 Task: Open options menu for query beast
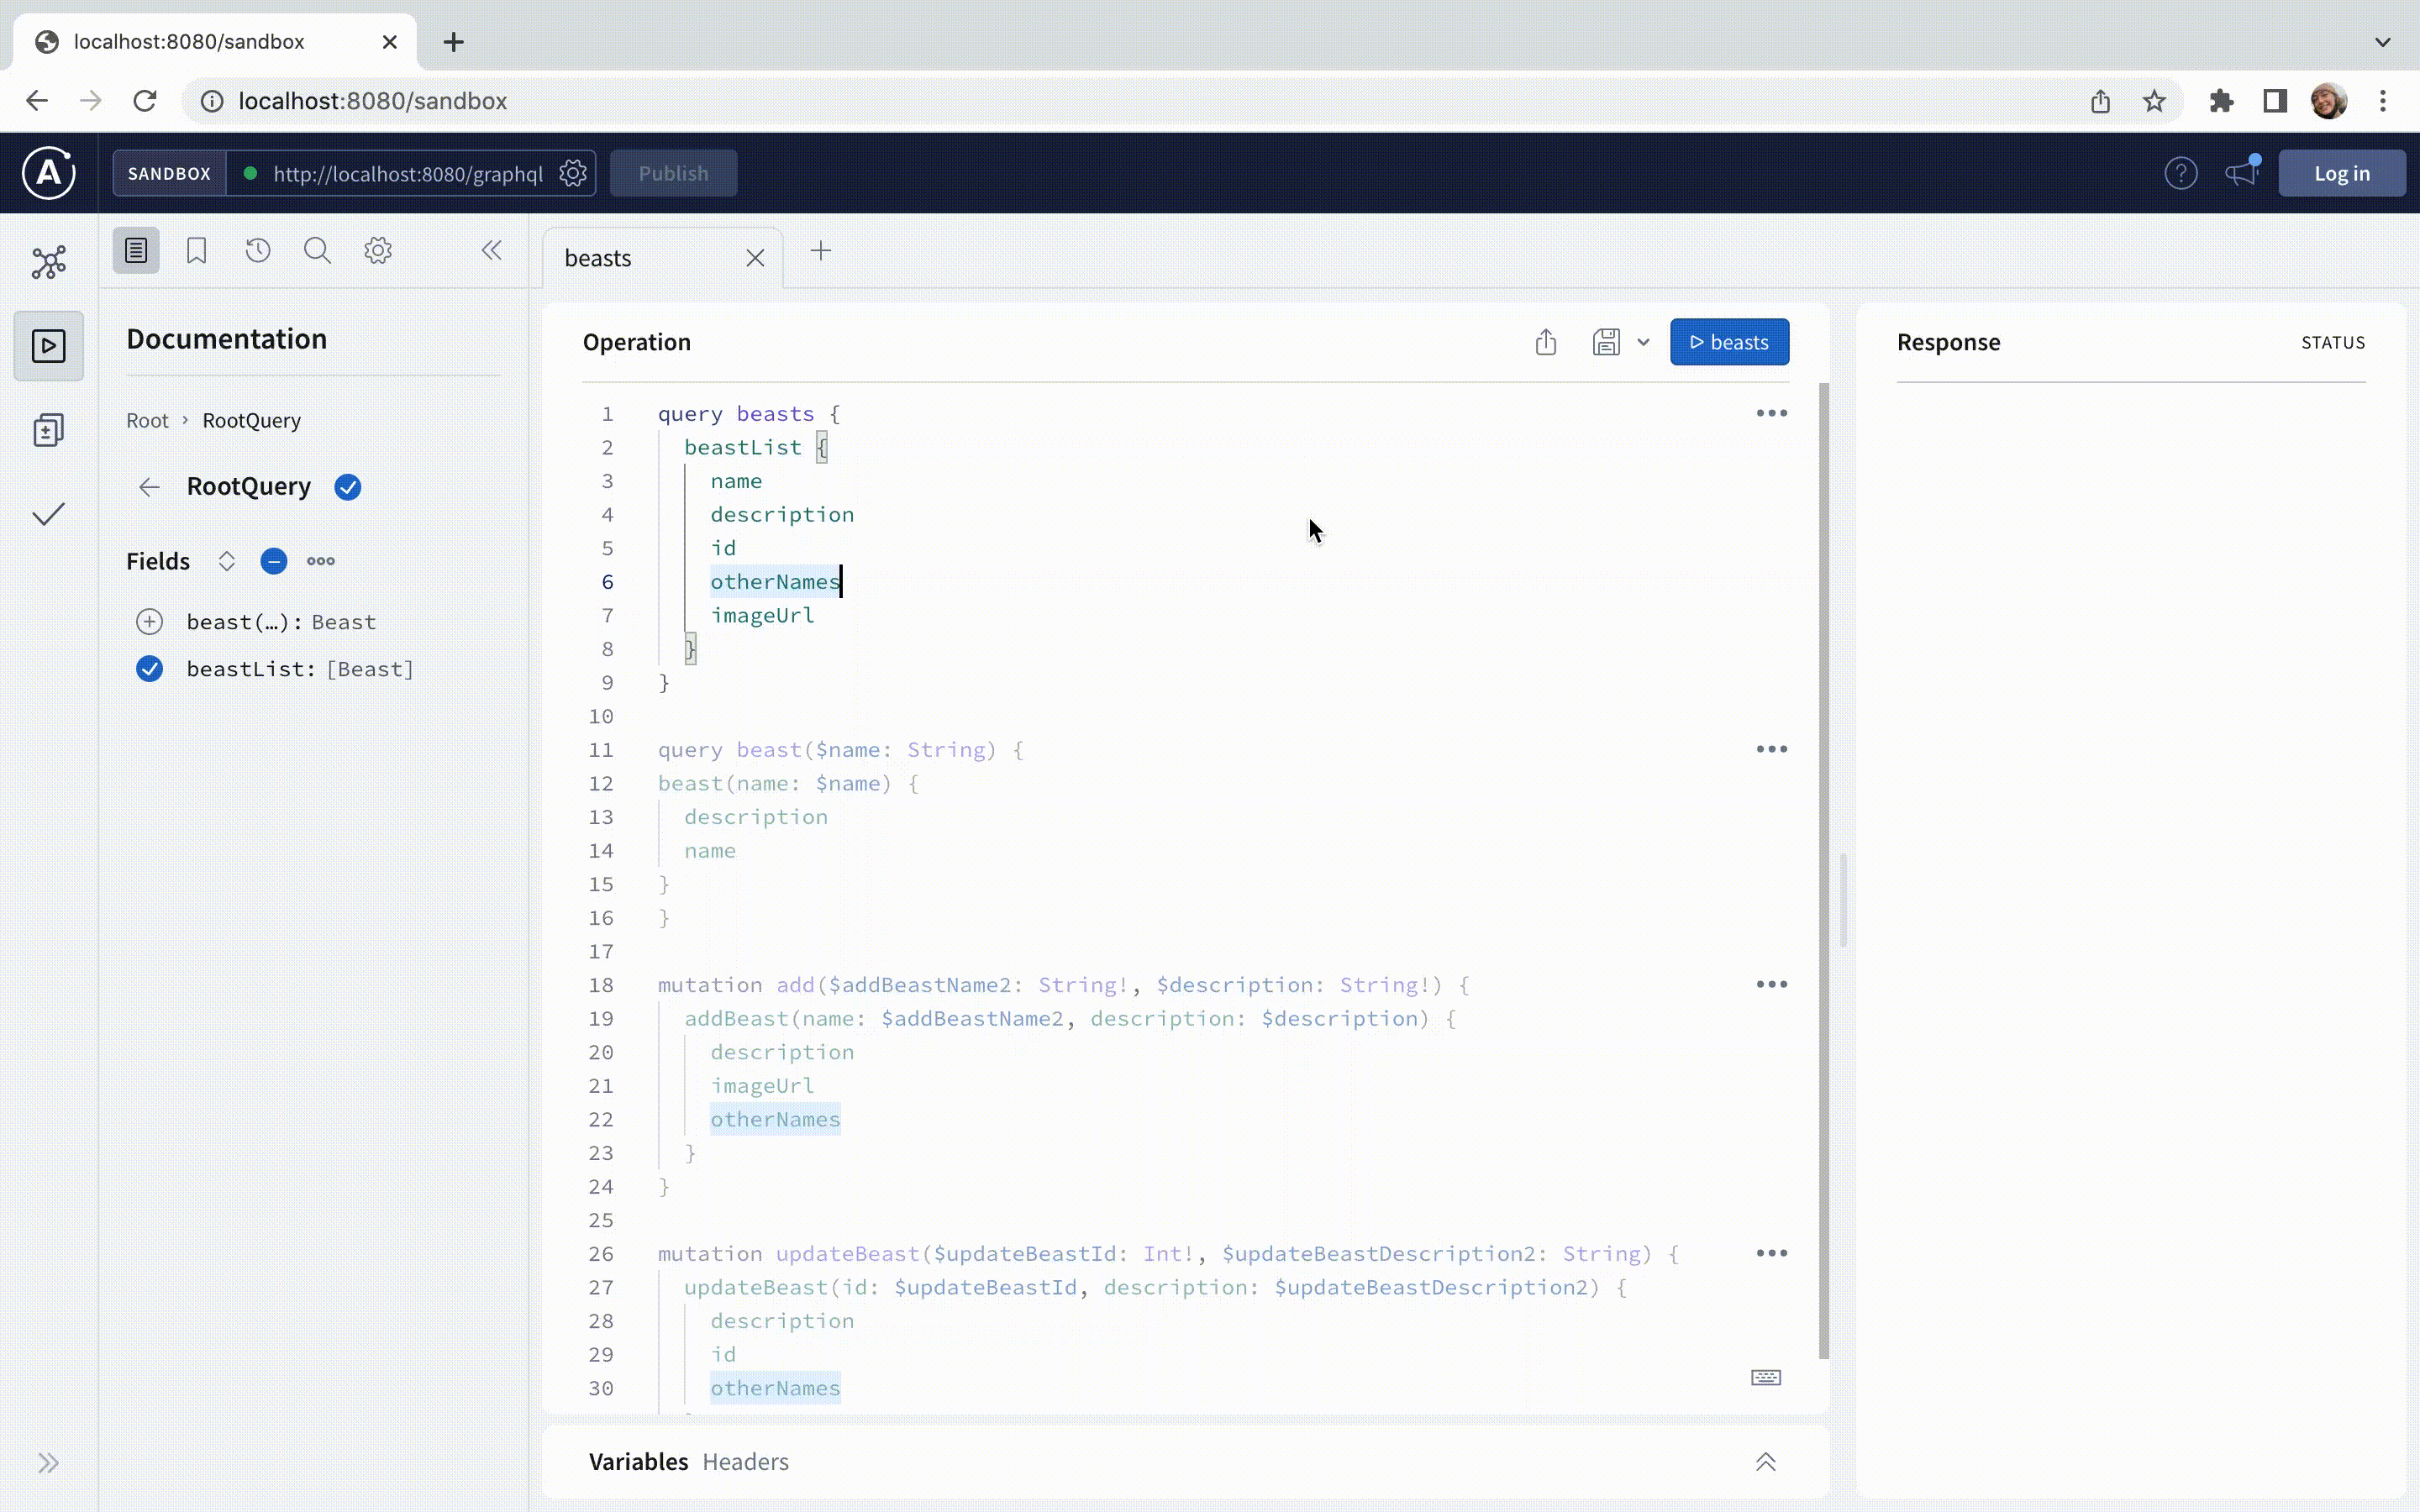[1771, 749]
